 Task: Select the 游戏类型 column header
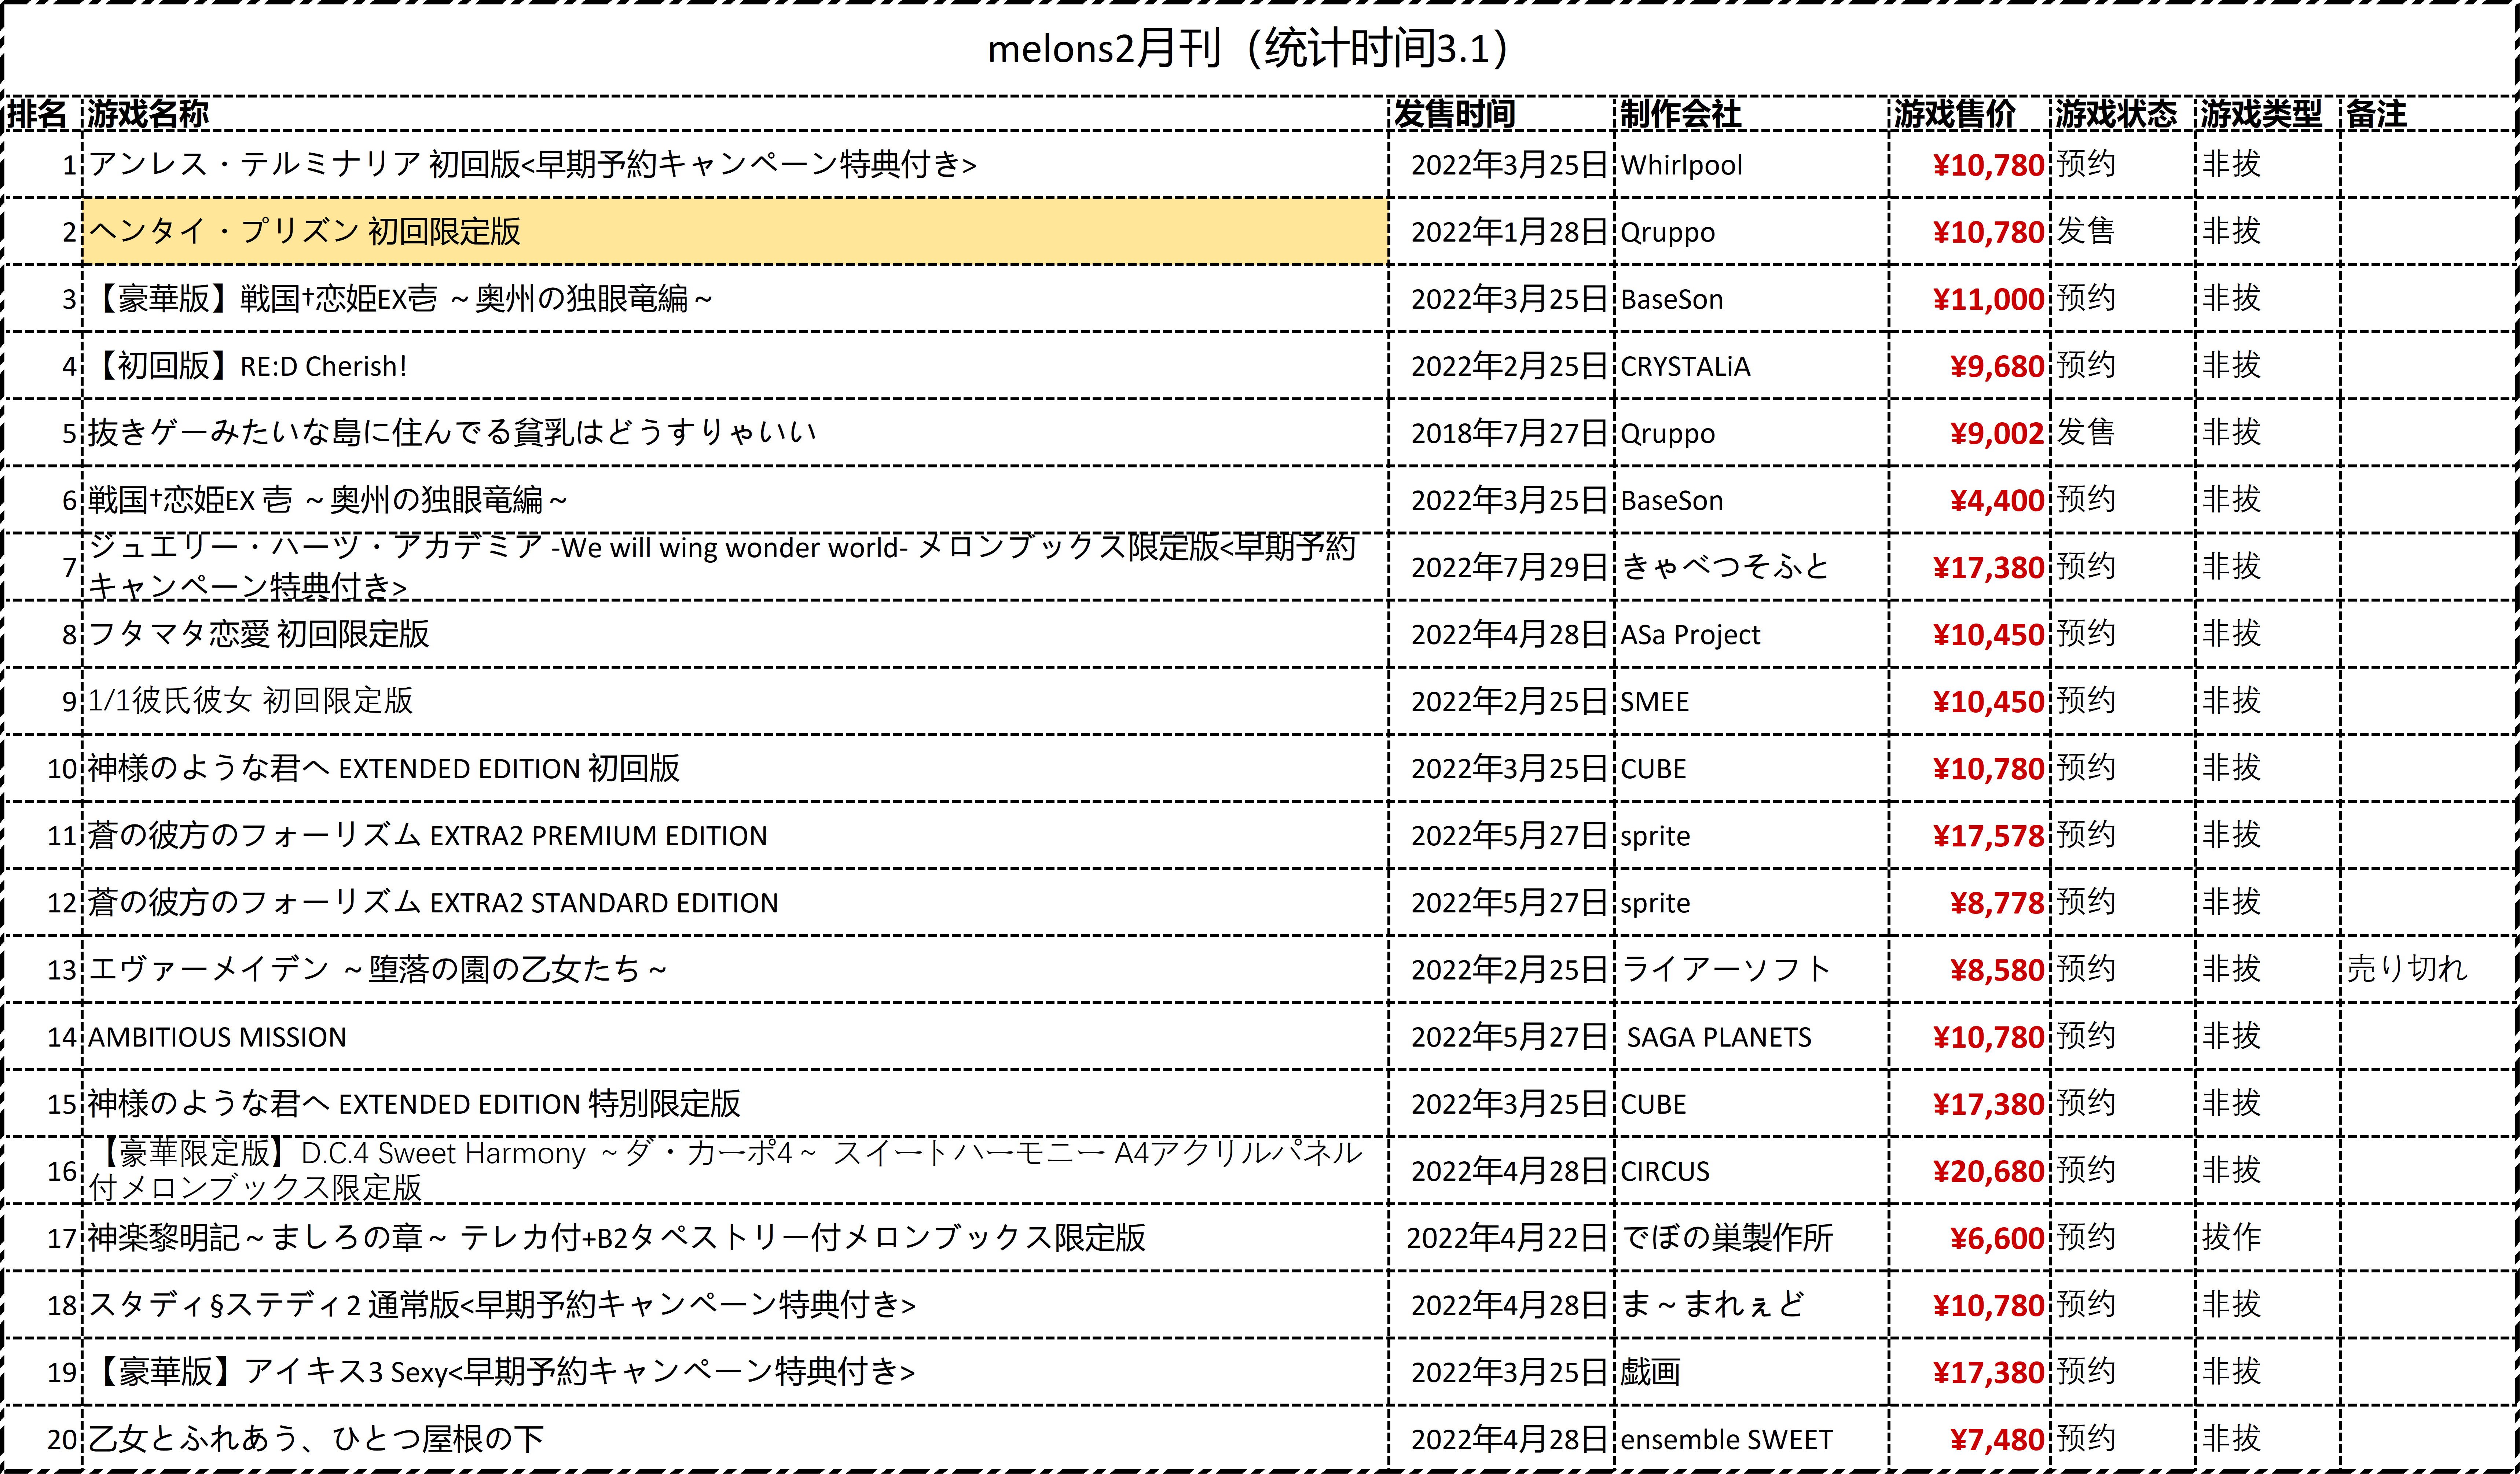2268,114
